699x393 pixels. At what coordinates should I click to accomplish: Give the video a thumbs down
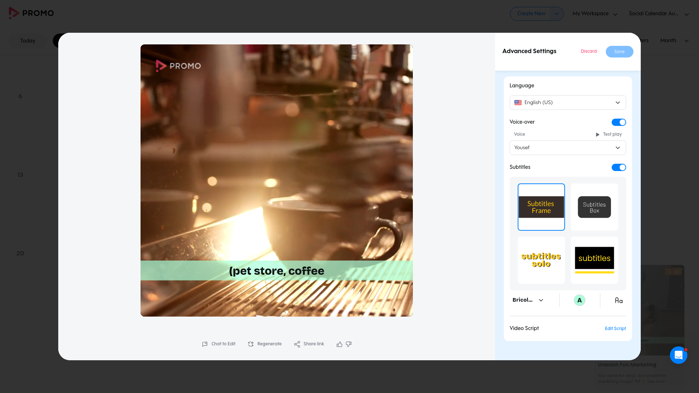point(348,344)
